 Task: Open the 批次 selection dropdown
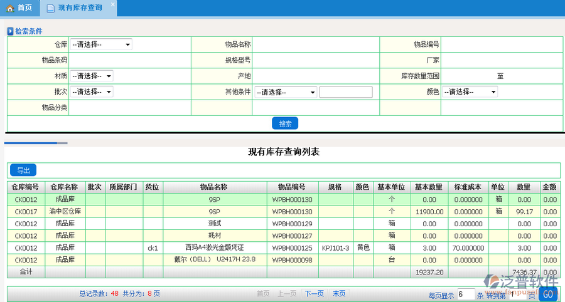(x=92, y=91)
